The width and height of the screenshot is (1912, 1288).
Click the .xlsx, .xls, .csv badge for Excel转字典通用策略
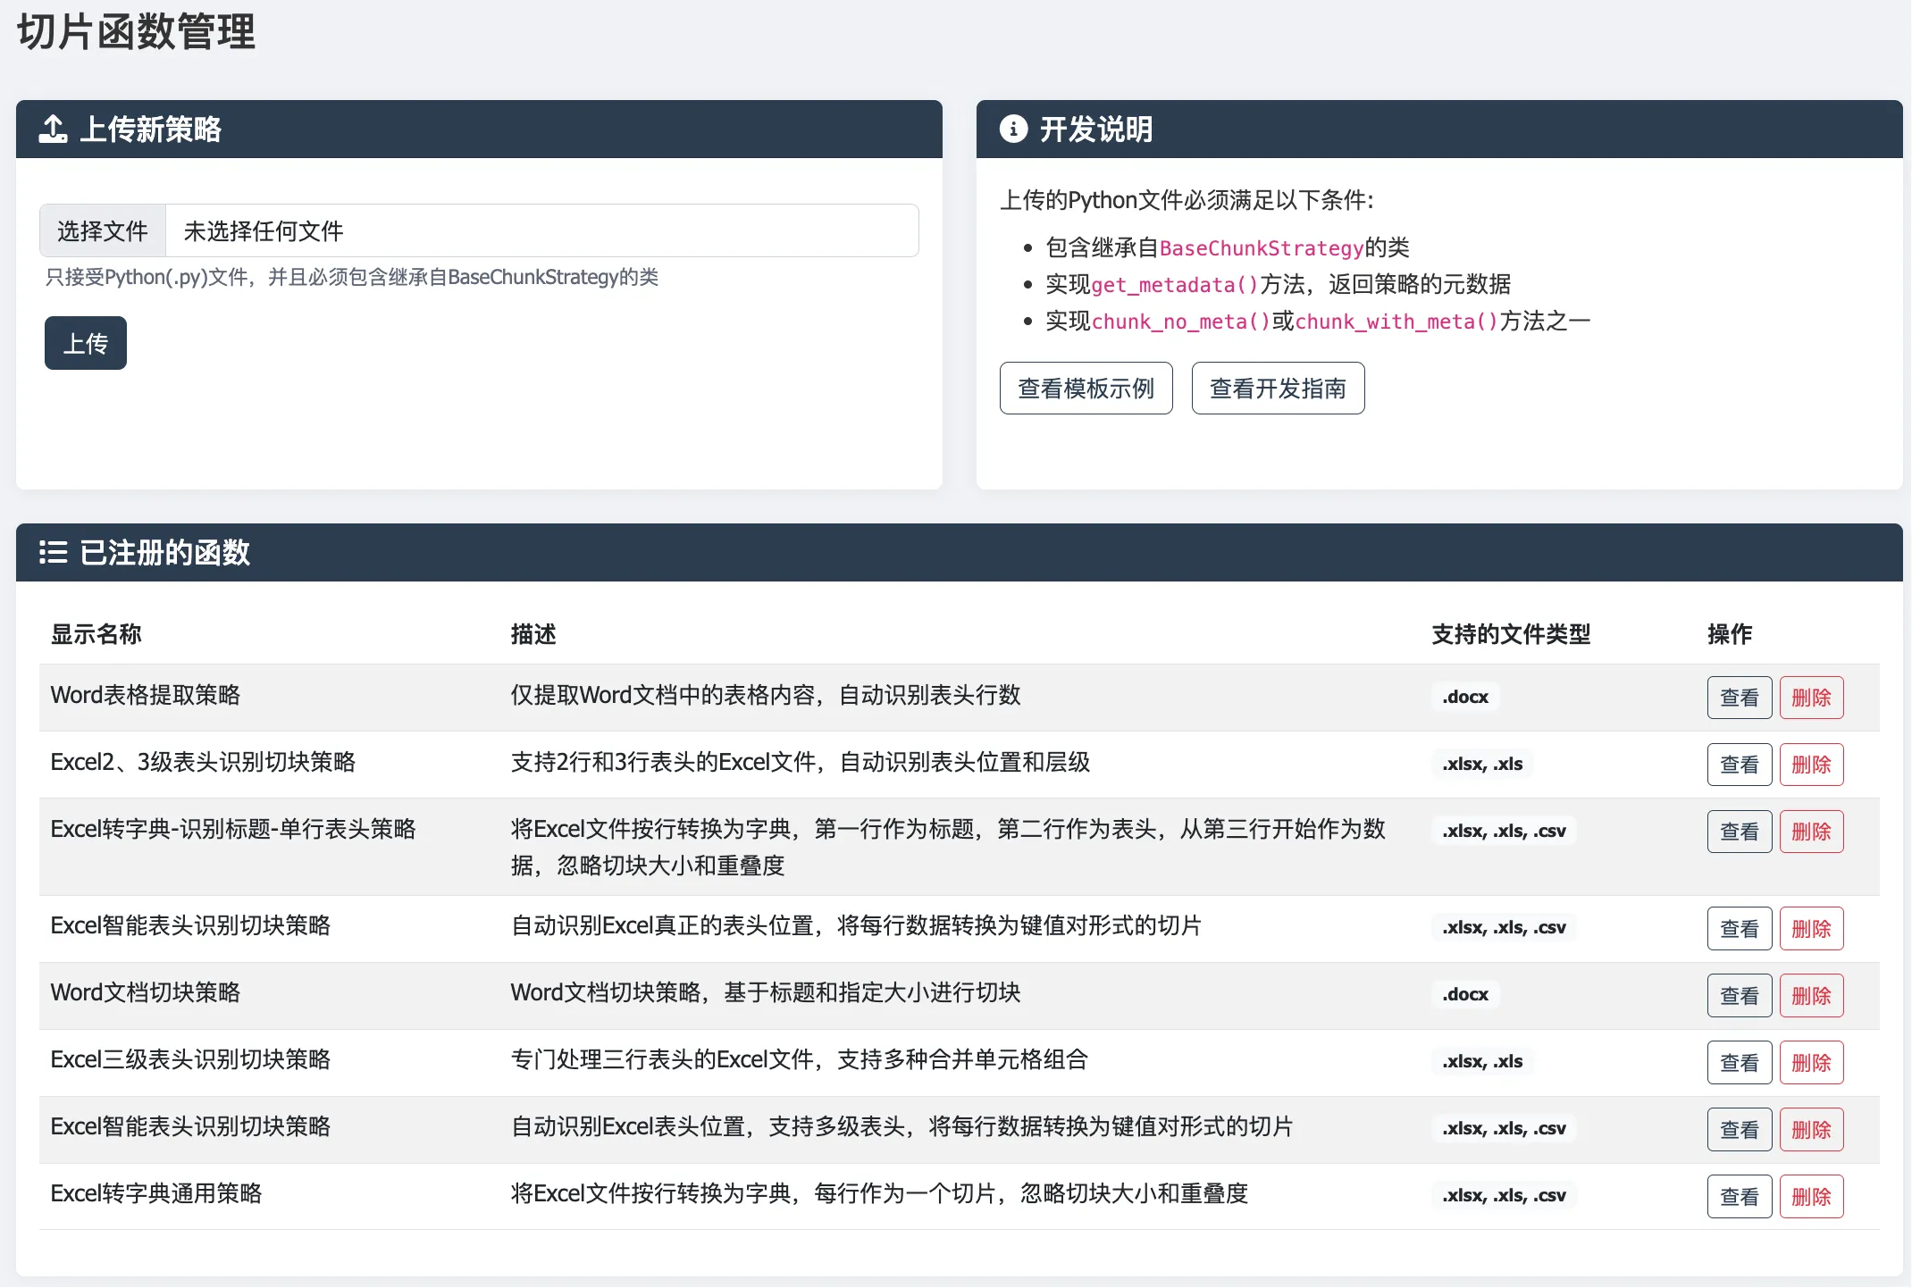(1504, 1195)
